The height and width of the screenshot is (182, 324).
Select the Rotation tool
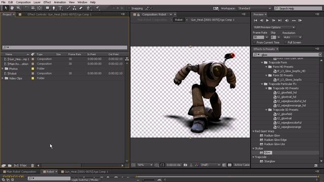pyautogui.click(x=26, y=8)
